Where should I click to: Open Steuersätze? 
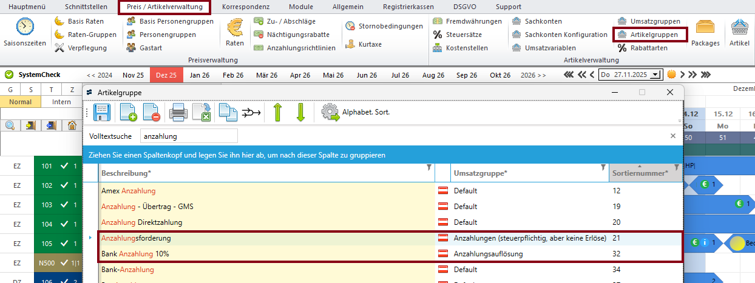tap(458, 35)
